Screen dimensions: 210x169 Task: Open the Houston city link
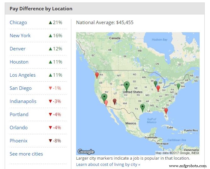[19, 62]
